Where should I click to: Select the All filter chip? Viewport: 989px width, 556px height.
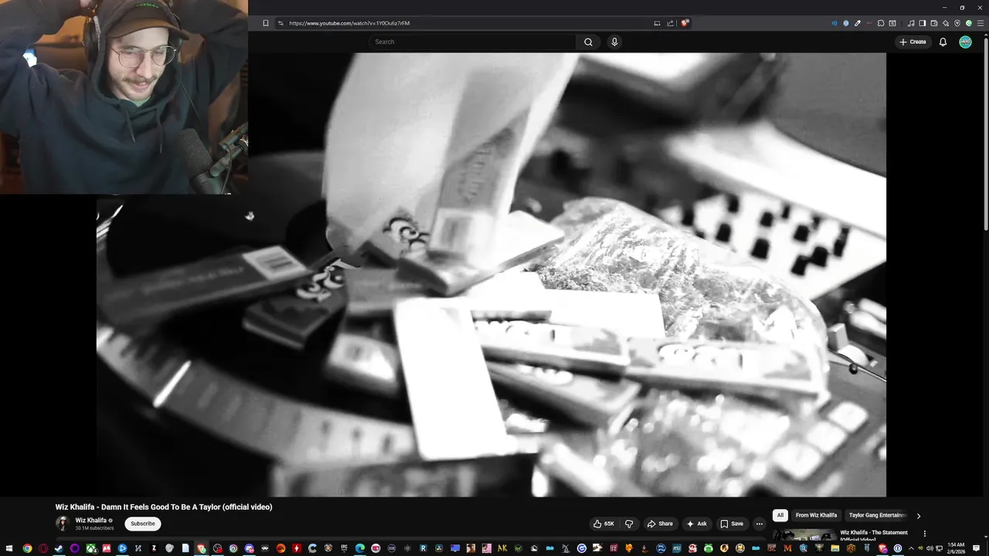tap(780, 515)
